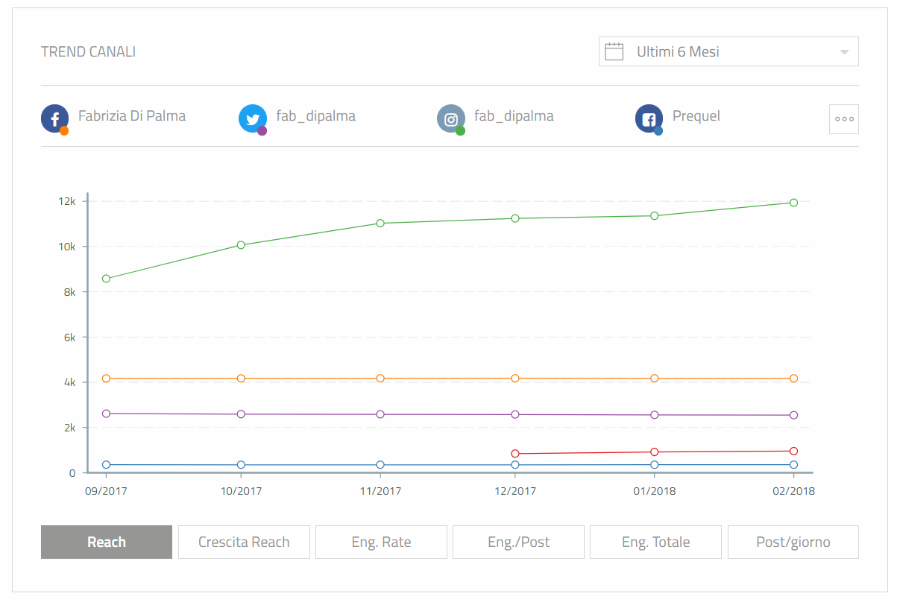The image size is (897, 605).
Task: Expand the Ultimi 6 Mesi dropdown arrow
Action: tap(844, 52)
